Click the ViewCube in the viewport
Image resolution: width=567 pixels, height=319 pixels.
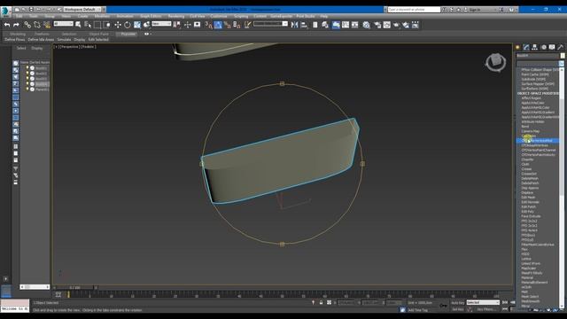(x=495, y=62)
